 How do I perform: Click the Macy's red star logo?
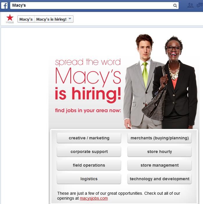point(10,19)
